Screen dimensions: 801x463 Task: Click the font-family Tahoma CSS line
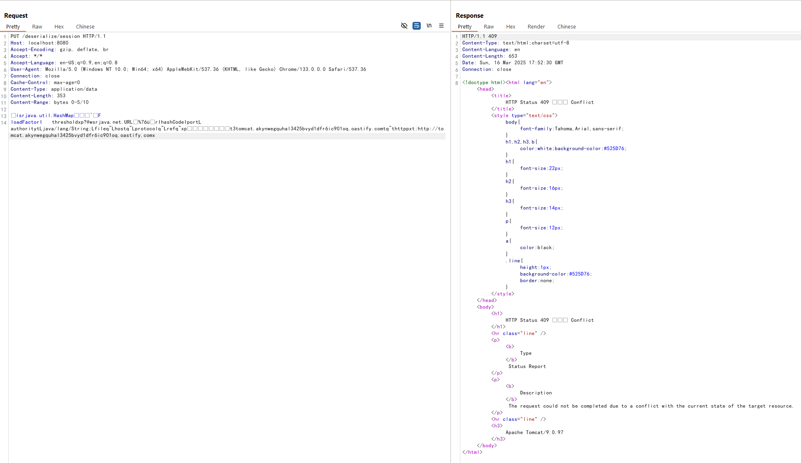point(572,129)
